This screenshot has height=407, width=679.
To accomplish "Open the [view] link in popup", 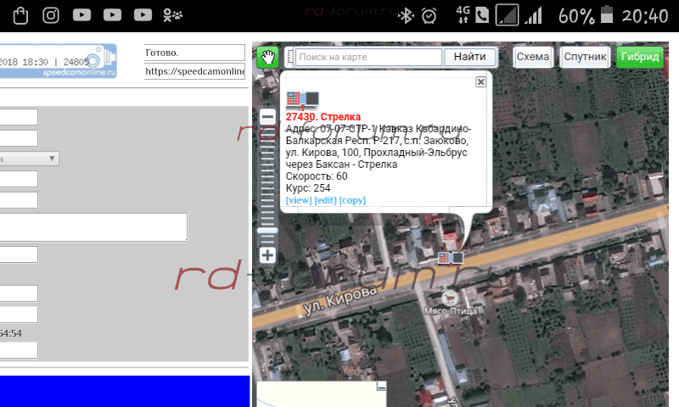I will (299, 200).
